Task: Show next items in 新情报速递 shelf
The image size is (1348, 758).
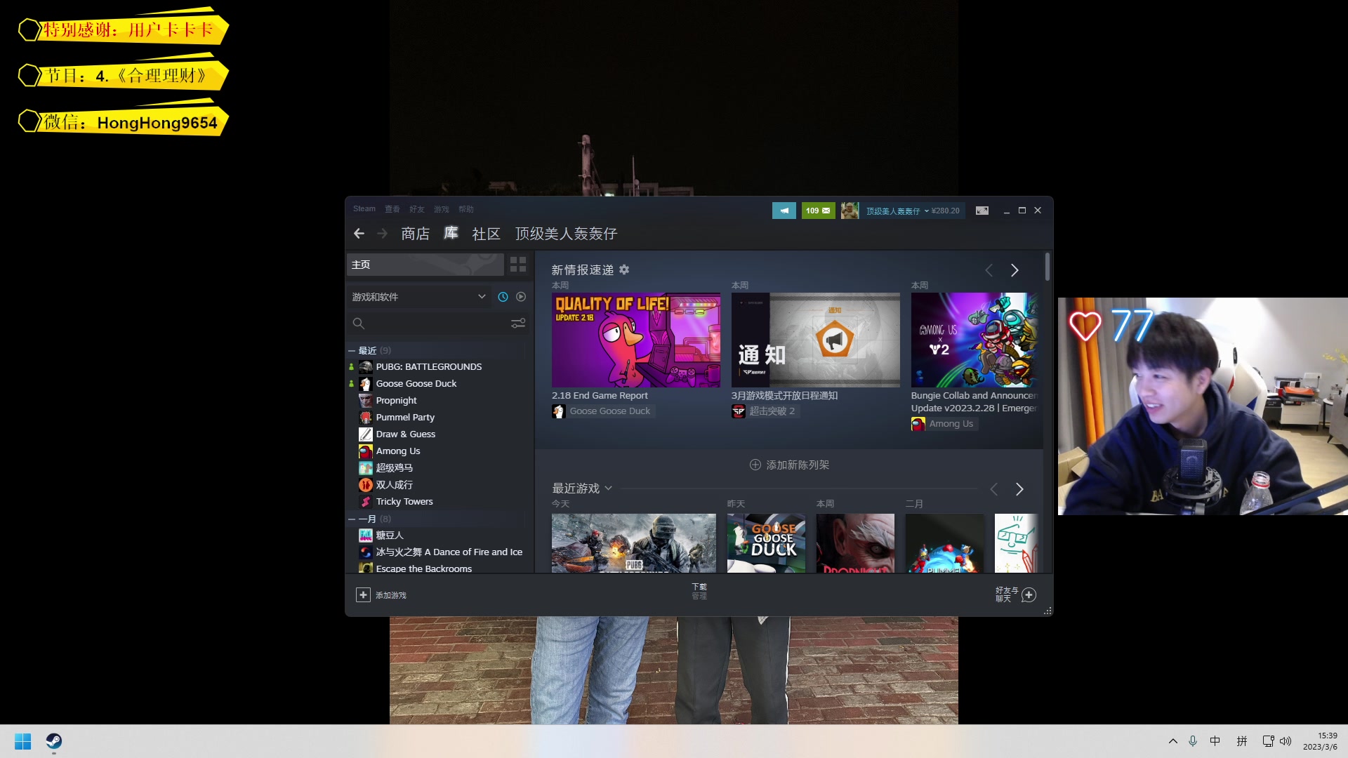Action: point(1015,270)
